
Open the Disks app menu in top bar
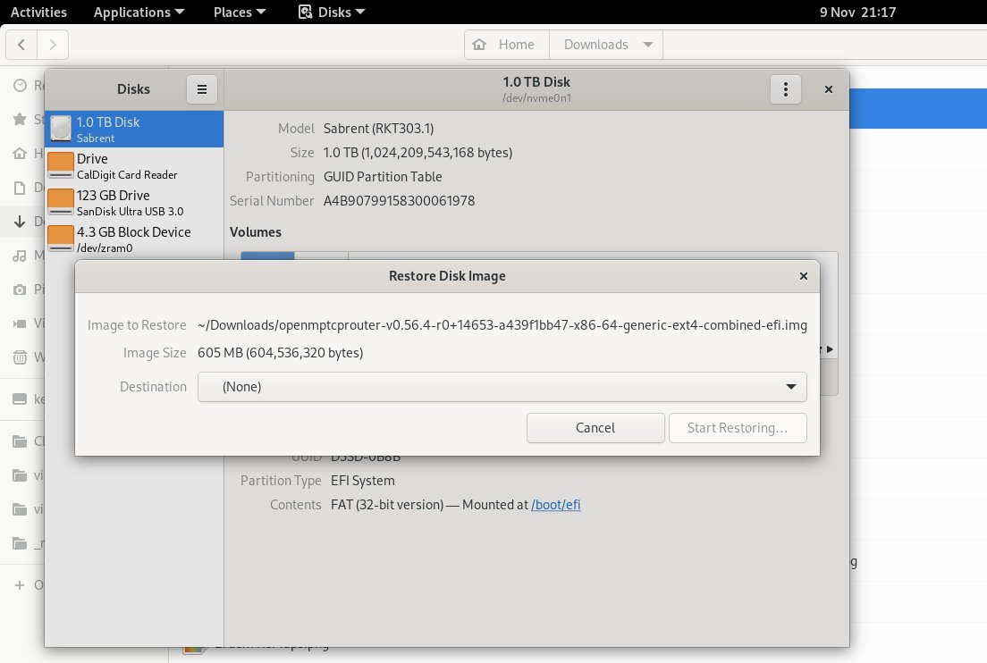tap(331, 12)
